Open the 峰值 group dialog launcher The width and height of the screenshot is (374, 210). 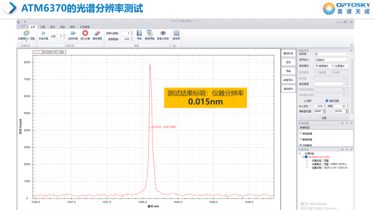point(170,46)
